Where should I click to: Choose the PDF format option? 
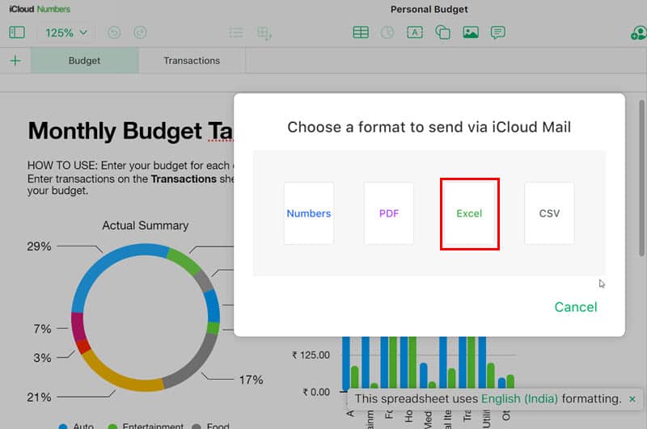[389, 213]
